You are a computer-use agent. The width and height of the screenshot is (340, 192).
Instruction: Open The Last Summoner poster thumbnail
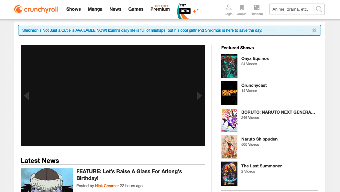coord(229,174)
